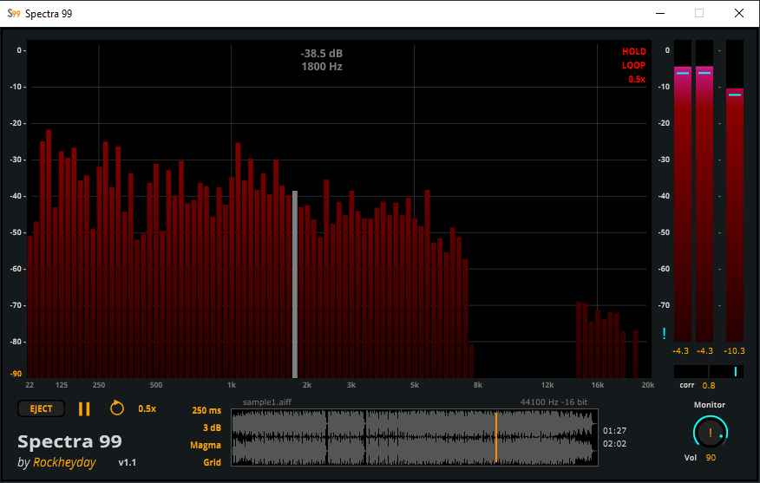Click the v1.1 version label
760x483 pixels.
(127, 463)
